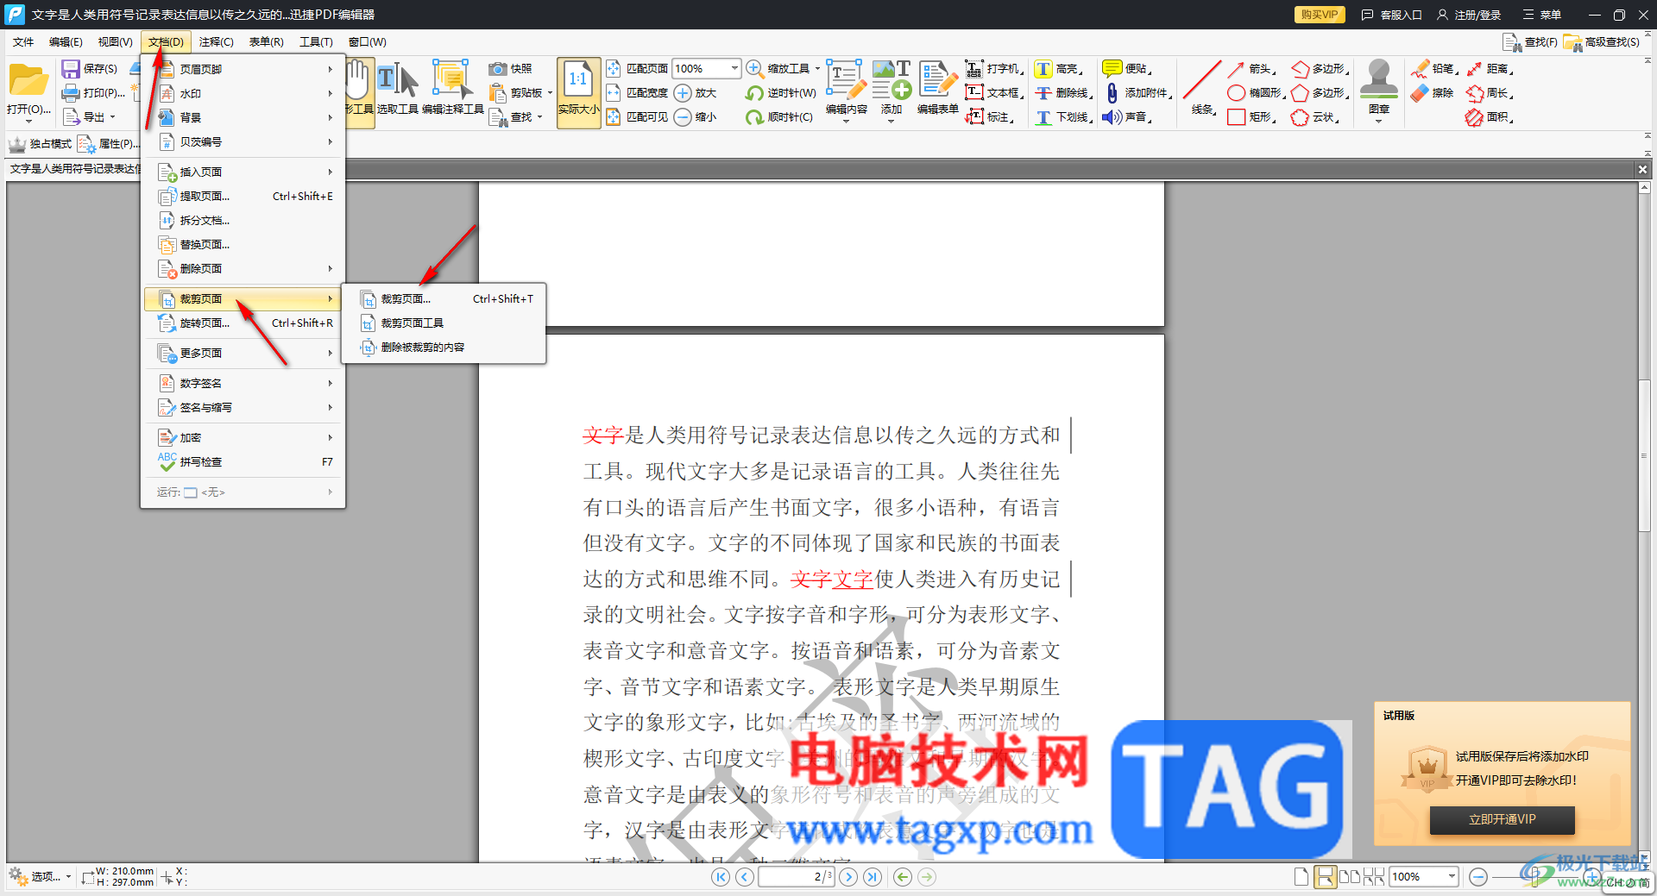Select the 面积 area tool

(1490, 117)
